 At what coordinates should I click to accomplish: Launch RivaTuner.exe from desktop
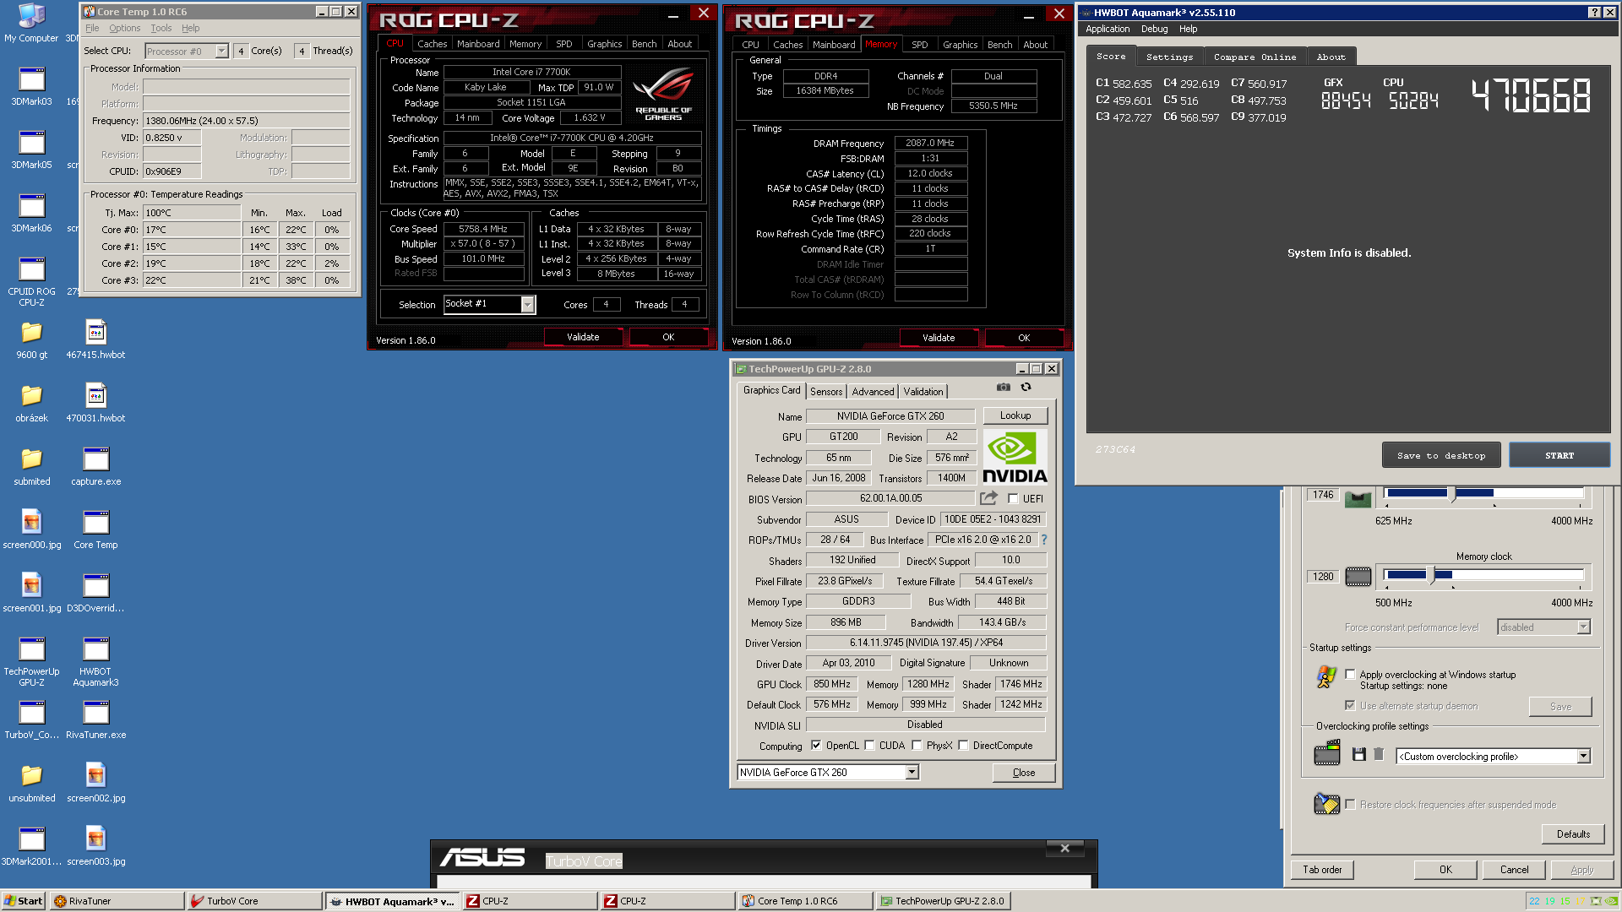click(x=95, y=719)
